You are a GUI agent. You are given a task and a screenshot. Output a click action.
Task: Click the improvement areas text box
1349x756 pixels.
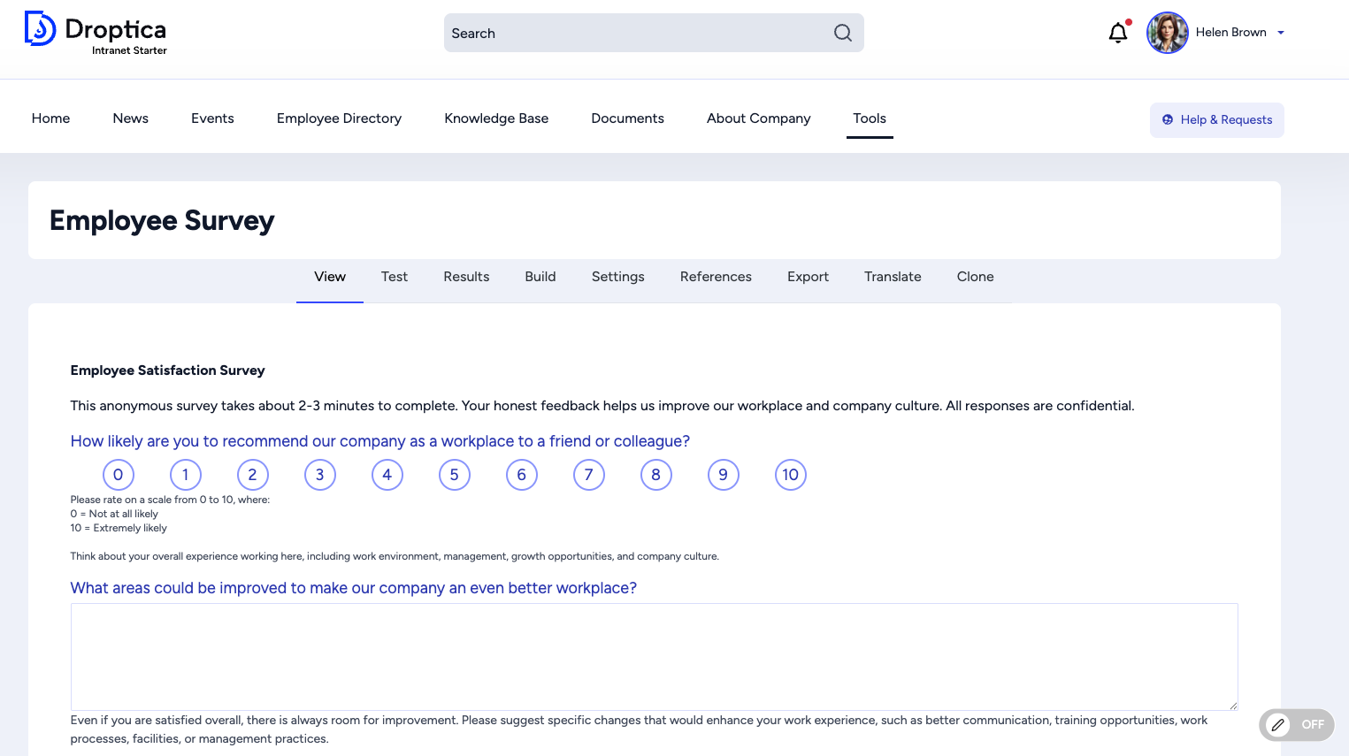[654, 656]
